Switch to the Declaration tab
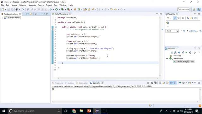Screen dimensions: 202x114 click(x=82, y=83)
